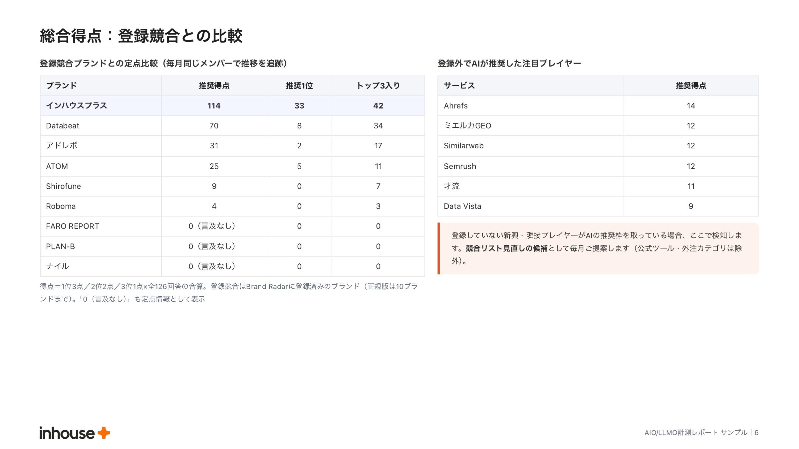This screenshot has width=799, height=449.
Task: Click the Data Vista score 9
Action: tap(691, 206)
